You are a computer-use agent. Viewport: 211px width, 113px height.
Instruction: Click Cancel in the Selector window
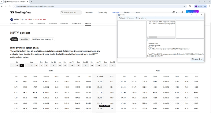coord(195,59)
